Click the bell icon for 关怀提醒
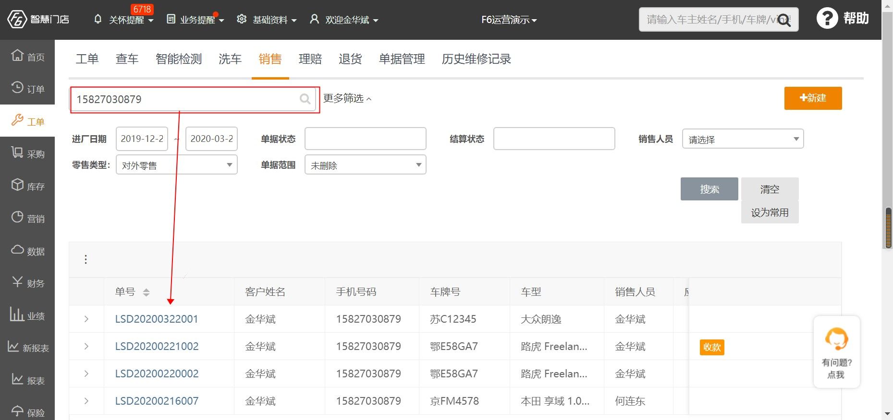The height and width of the screenshot is (420, 893). tap(98, 19)
